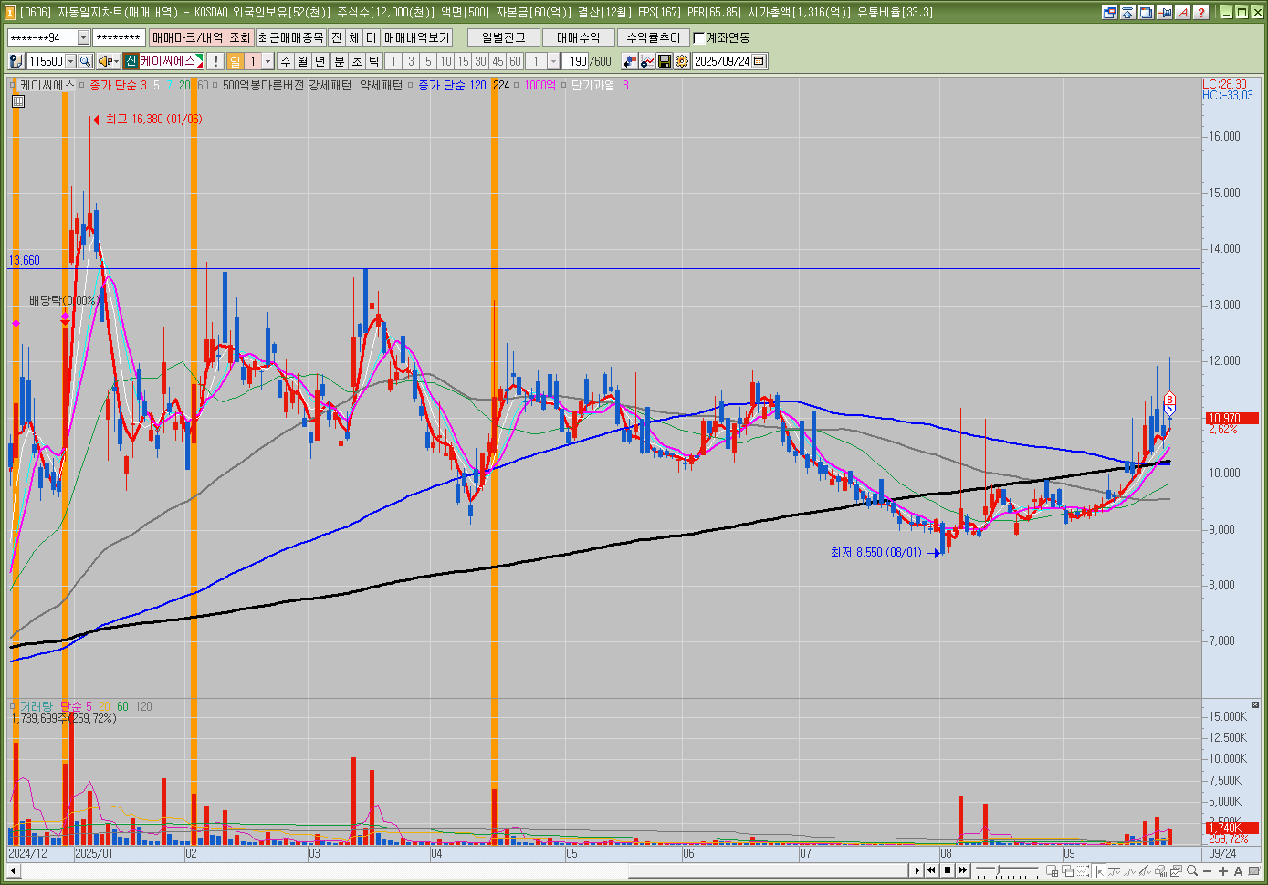
Task: Open the account number dropdown
Action: pos(83,37)
